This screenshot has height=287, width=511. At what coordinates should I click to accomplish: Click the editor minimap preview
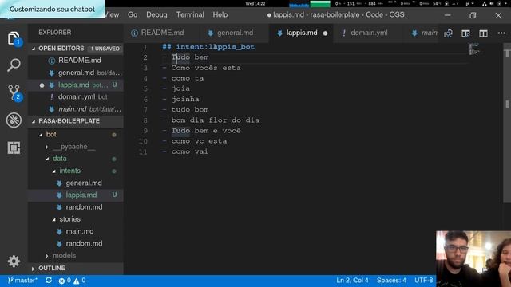(x=474, y=49)
